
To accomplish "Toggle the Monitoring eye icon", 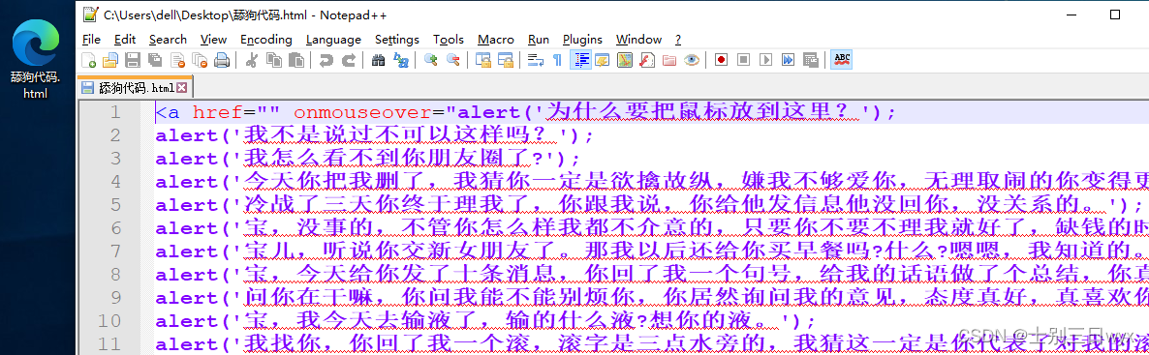I will coord(691,60).
